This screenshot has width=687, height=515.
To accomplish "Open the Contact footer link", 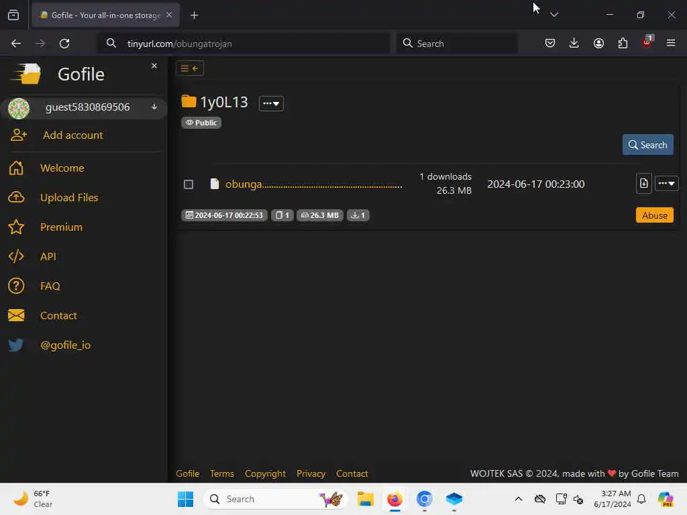I will 352,474.
